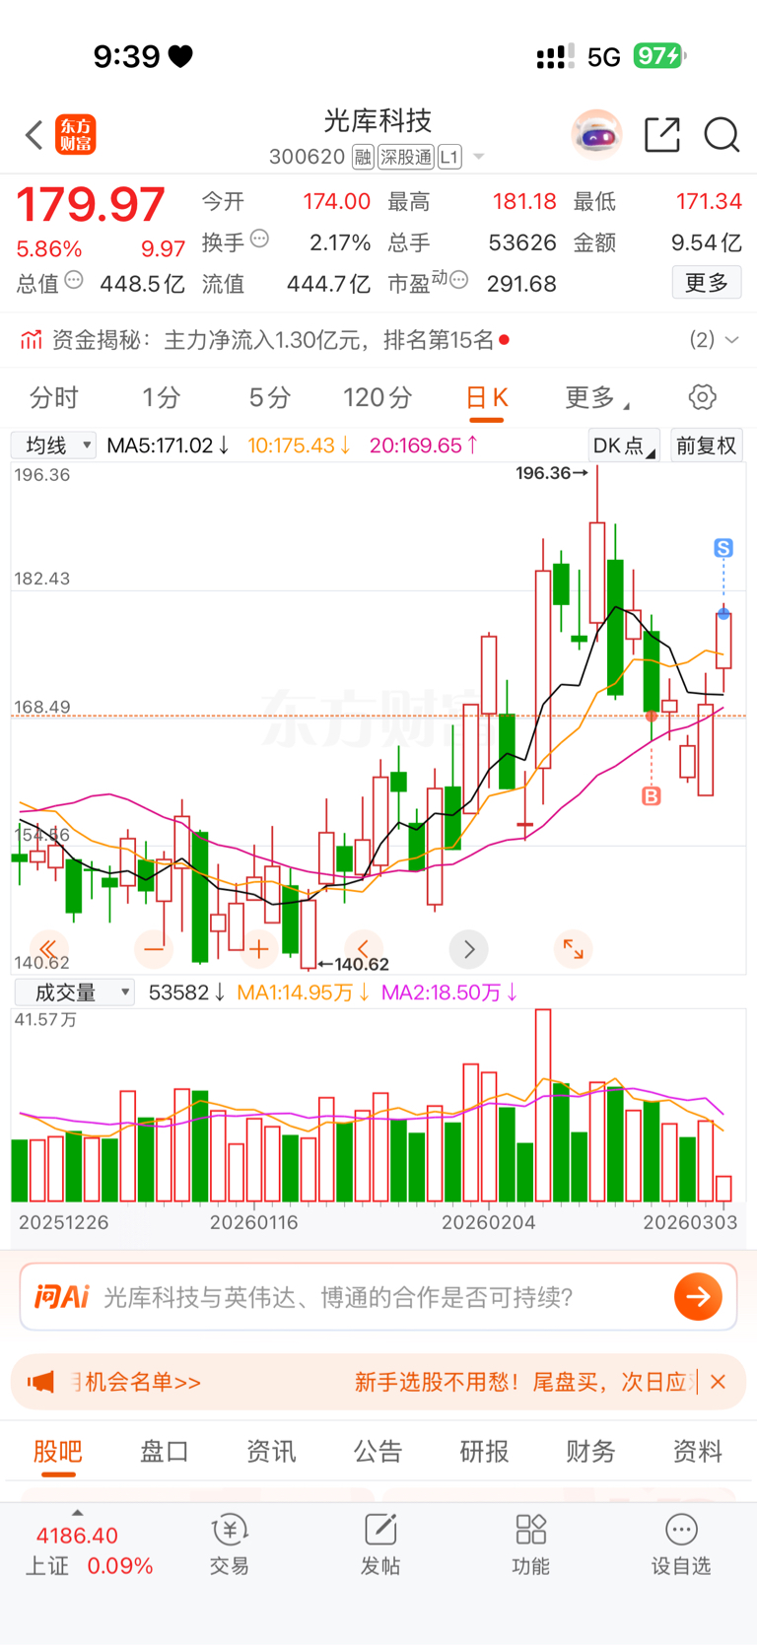The image size is (757, 1645).
Task: Tap the info icon beside 总值
Action: coord(74,281)
